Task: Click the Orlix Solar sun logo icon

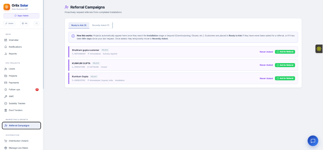Action: click(x=7, y=7)
